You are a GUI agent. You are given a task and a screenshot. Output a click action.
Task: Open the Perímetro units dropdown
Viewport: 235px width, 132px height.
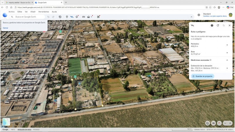[227, 45]
